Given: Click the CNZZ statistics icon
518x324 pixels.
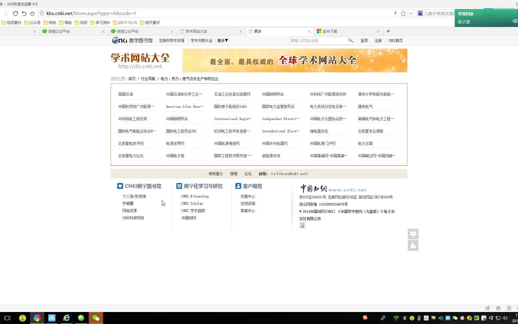Looking at the screenshot, I should pos(302,225).
